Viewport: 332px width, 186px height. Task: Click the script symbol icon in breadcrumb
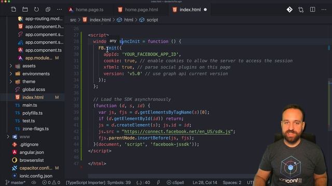pos(142,20)
